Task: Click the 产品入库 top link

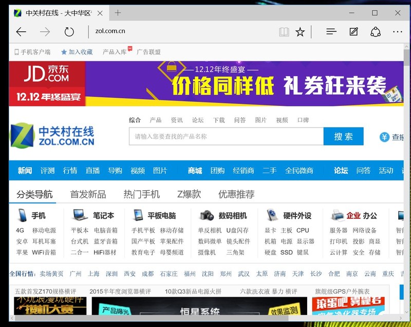Action: coord(115,52)
